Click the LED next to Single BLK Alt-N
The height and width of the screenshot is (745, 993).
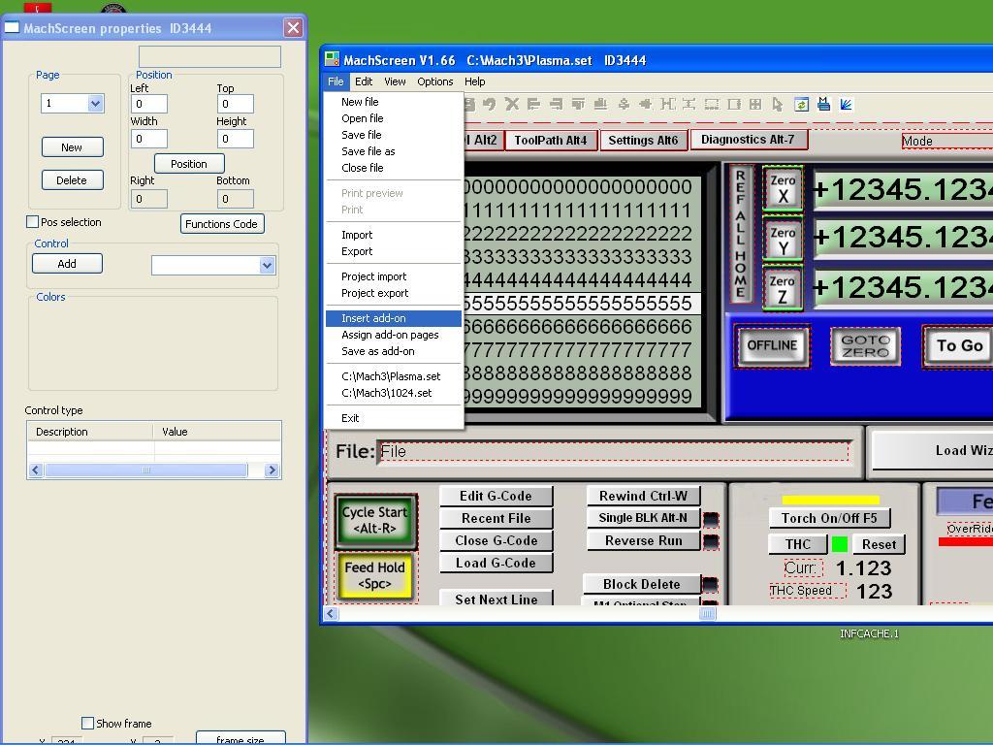711,520
